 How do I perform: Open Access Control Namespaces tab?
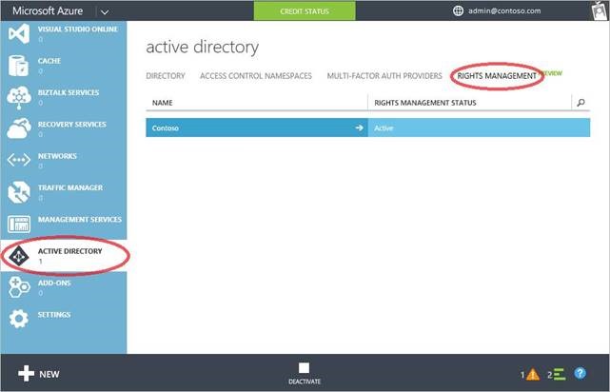pos(256,76)
